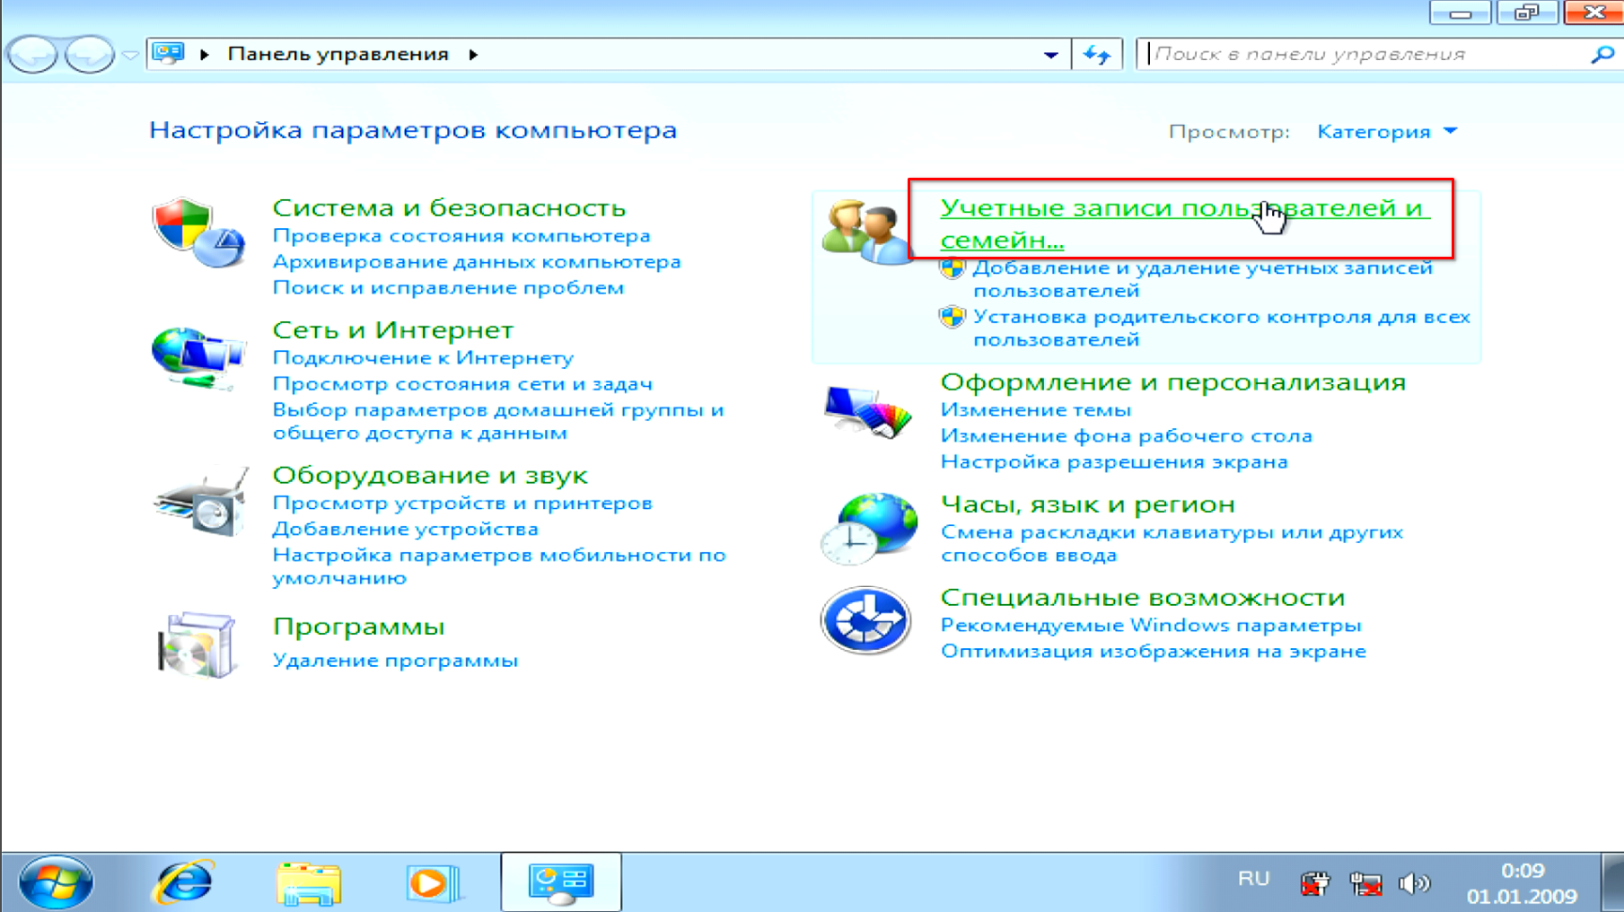Click the Clock, Language and Region icon
This screenshot has height=912, width=1624.
868,528
